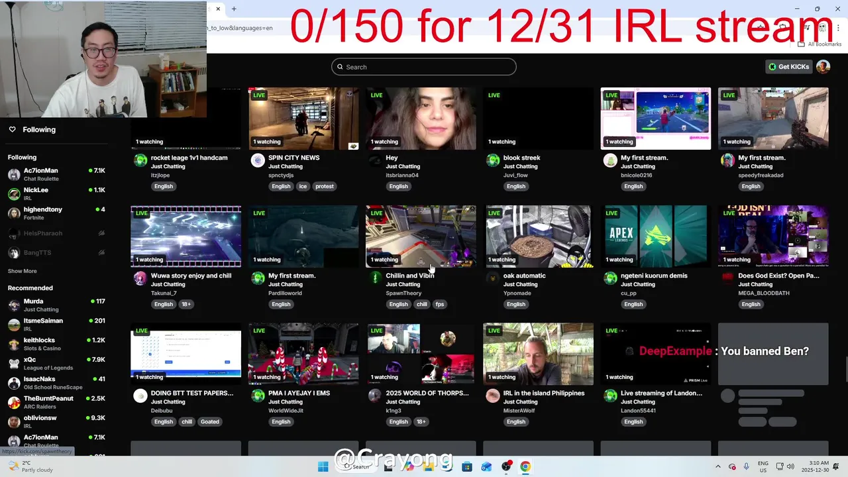This screenshot has width=848, height=477.
Task: Click the 'chill' tag under Chillin and Vibin
Action: click(421, 304)
